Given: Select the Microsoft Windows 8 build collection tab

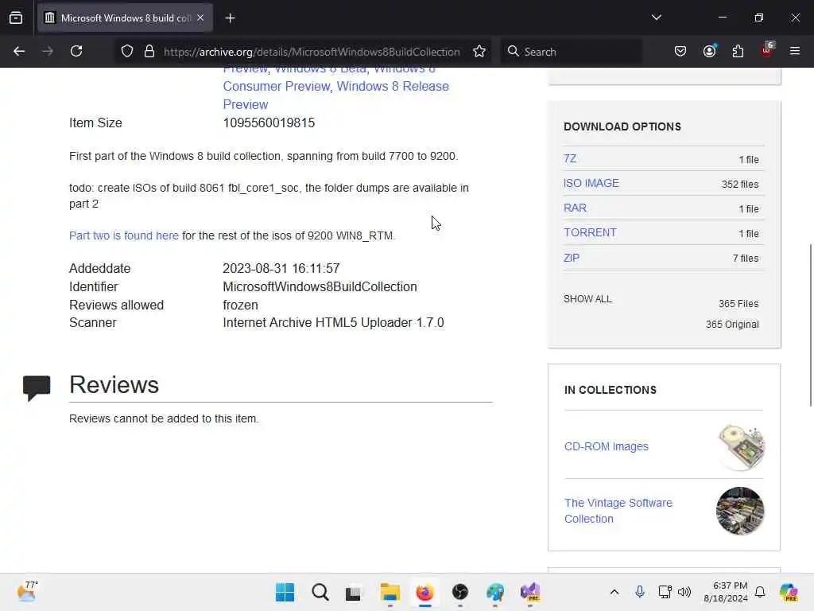Looking at the screenshot, I should click(125, 18).
